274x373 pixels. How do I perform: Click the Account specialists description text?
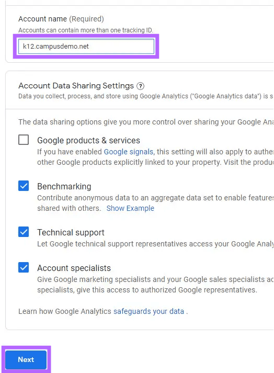pos(155,285)
